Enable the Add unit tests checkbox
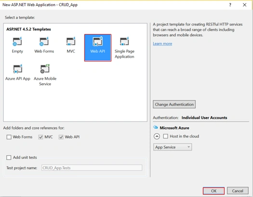This screenshot has height=197, width=253. (x=9, y=158)
